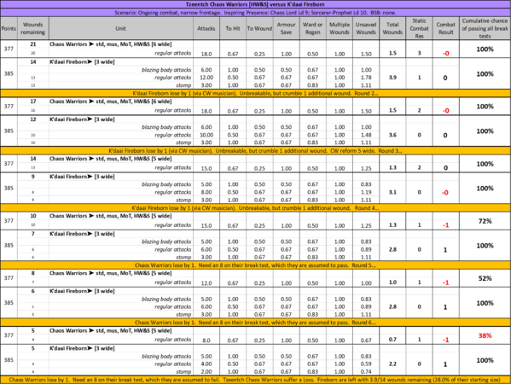Select the 'Combat Result' column header
This screenshot has height=384, width=511.
(x=446, y=28)
